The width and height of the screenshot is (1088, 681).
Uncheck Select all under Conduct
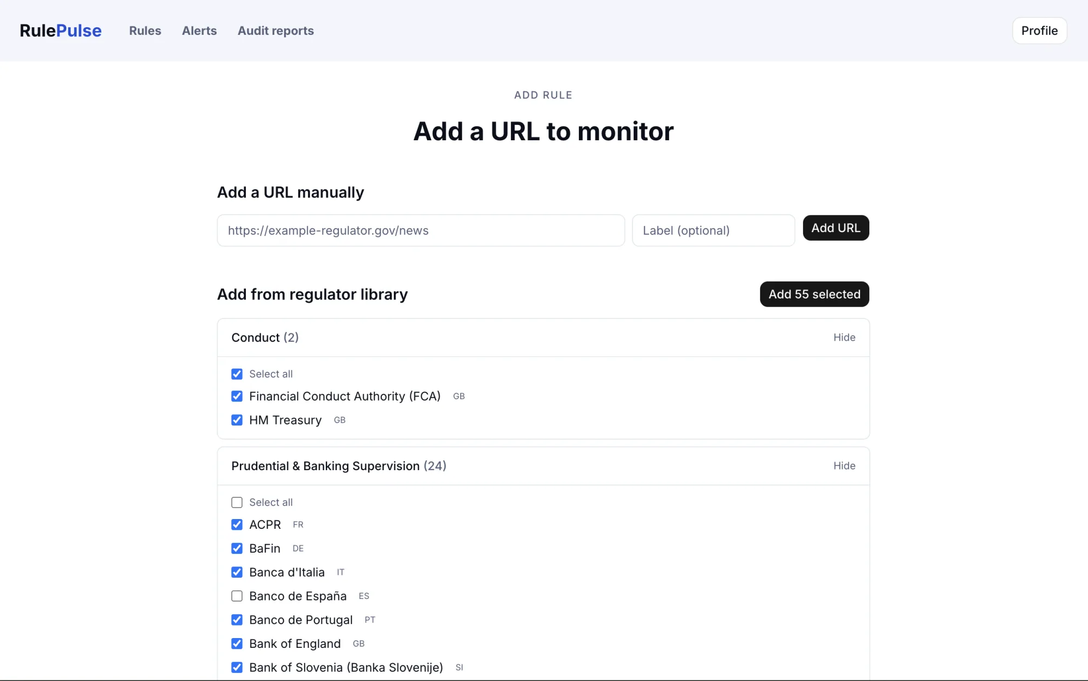(237, 374)
